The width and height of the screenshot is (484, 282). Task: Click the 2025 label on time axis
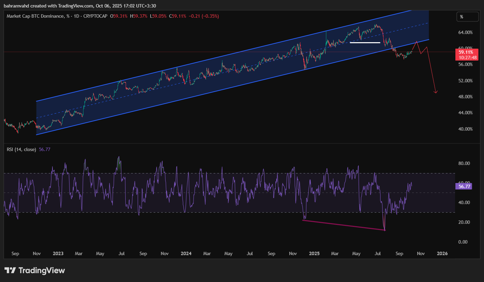(x=314, y=253)
